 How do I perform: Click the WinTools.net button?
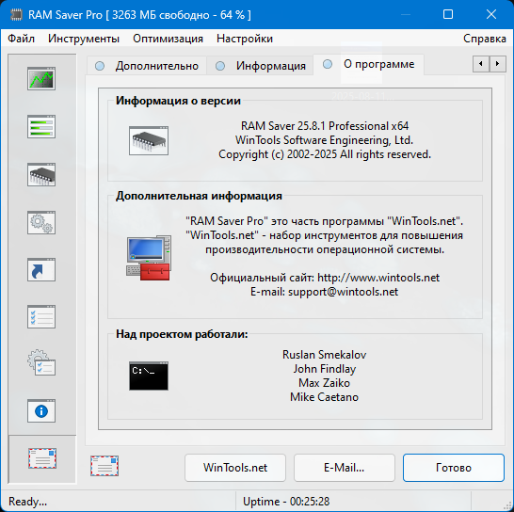(235, 468)
